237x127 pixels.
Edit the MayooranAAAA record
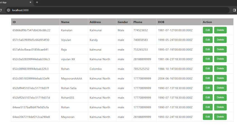[x=207, y=78]
